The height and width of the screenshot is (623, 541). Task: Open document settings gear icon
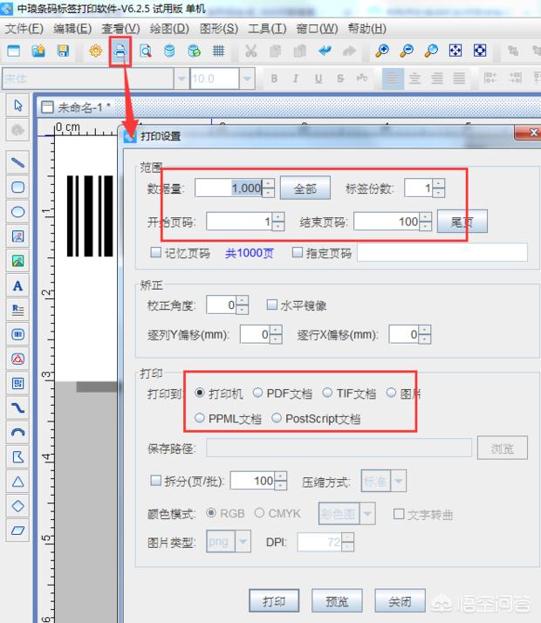96,51
